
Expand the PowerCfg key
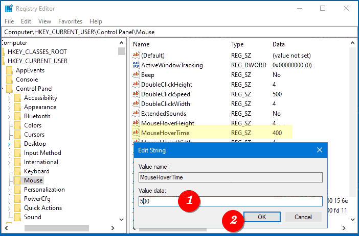(x=9, y=199)
